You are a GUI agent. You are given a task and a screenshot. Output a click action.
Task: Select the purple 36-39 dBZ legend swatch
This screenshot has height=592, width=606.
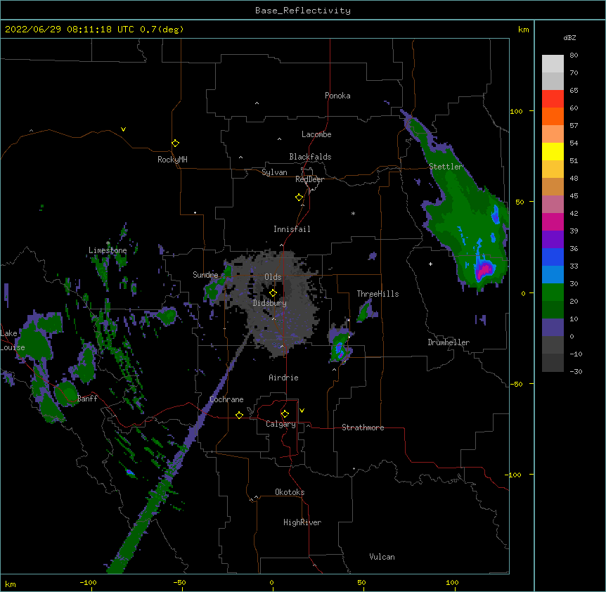pos(553,240)
